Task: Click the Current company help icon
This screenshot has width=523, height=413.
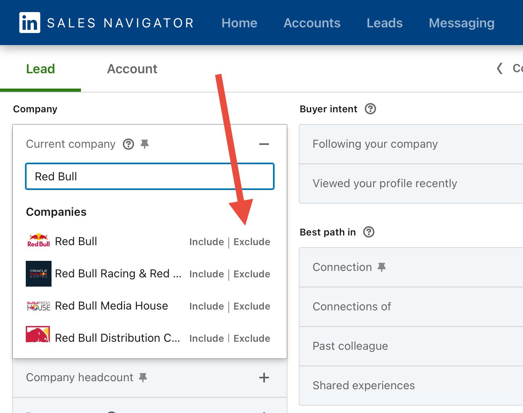Action: point(128,144)
